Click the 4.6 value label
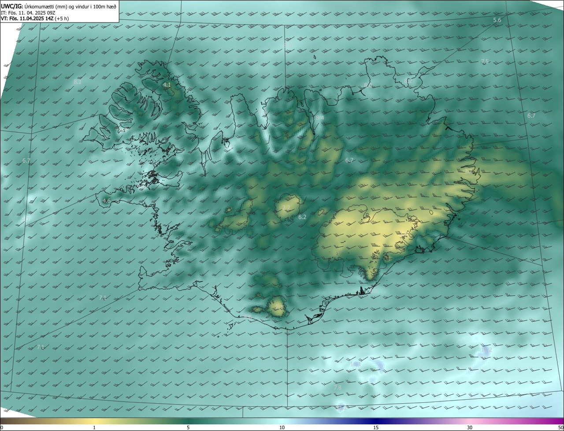The height and width of the screenshot is (431, 564). [x=106, y=201]
